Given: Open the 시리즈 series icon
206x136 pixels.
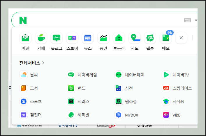Looking at the screenshot, I should [x=71, y=101].
